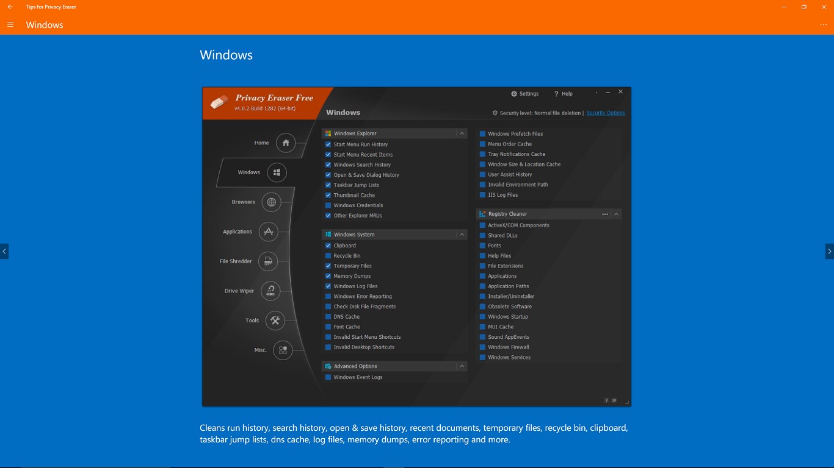Collapse the Windows System section
The width and height of the screenshot is (834, 468).
tap(462, 235)
